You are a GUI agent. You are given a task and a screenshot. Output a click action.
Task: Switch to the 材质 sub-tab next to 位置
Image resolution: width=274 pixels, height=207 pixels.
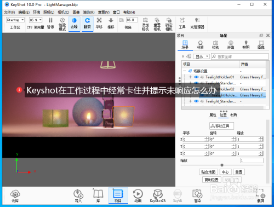[233, 115]
